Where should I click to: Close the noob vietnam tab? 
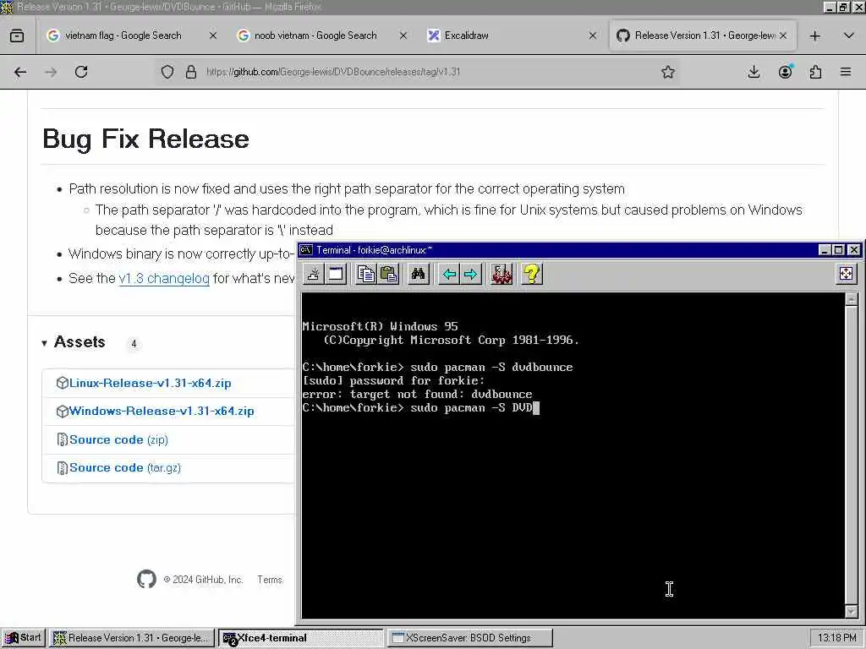(x=403, y=35)
